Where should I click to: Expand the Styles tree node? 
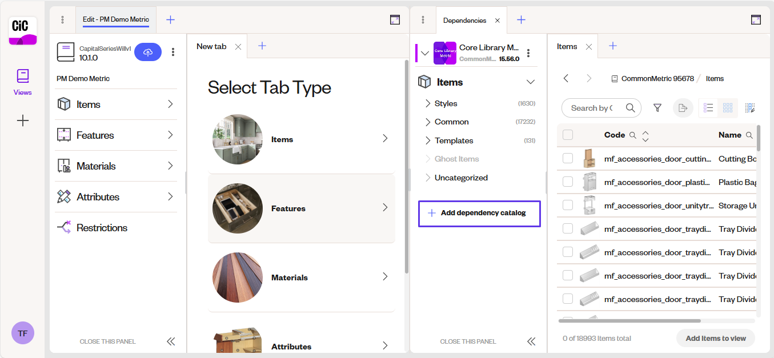pos(428,103)
